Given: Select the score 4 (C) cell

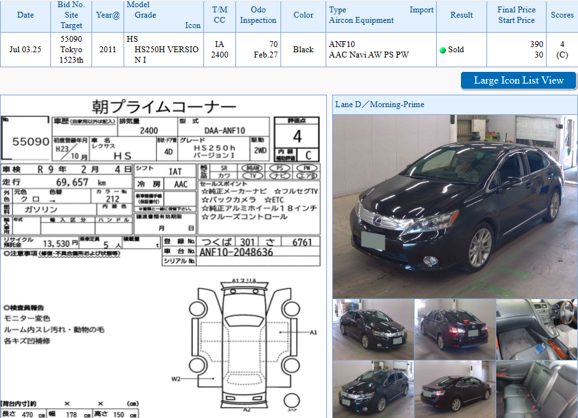Looking at the screenshot, I should (562, 50).
